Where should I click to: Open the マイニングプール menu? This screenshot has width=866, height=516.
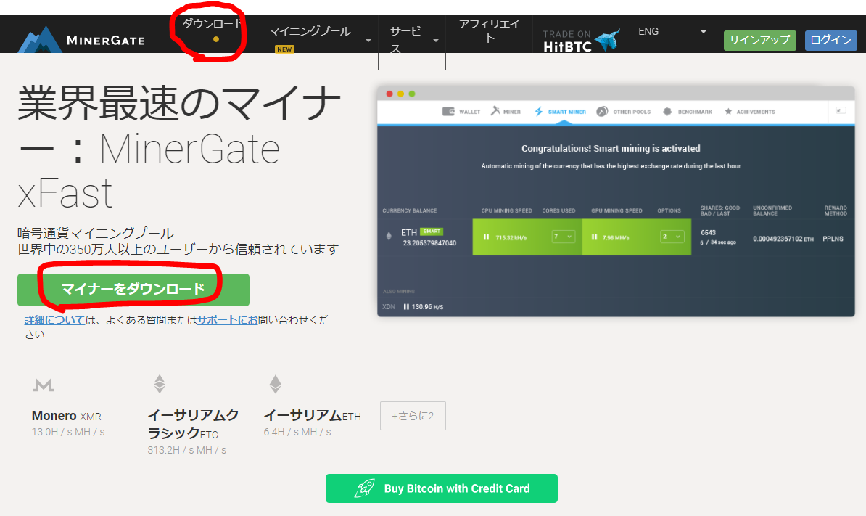click(x=310, y=31)
